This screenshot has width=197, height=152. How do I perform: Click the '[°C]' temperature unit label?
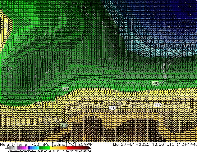[x=72, y=145]
